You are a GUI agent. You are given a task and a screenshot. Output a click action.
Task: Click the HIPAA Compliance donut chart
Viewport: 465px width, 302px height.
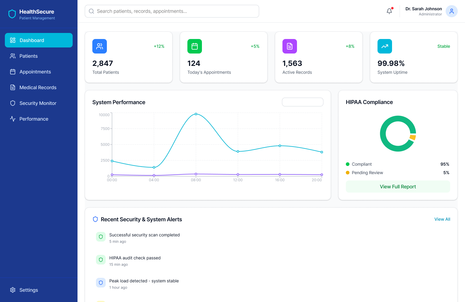click(398, 134)
